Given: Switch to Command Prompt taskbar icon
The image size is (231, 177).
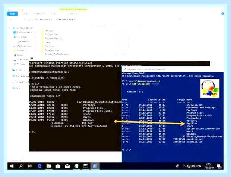Looking at the screenshot, I should tap(86, 166).
